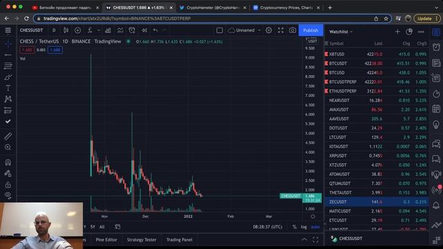This screenshot has height=249, width=443.
Task: Open the TradingView main hamburger menu
Action: coord(8,30)
